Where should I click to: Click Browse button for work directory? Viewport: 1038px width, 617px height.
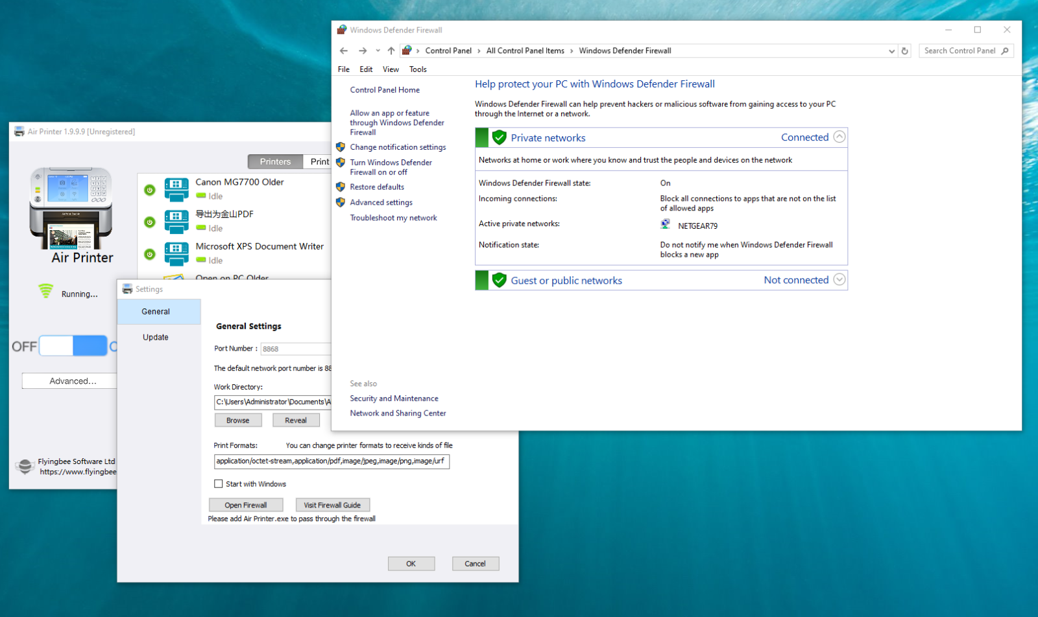pos(238,420)
